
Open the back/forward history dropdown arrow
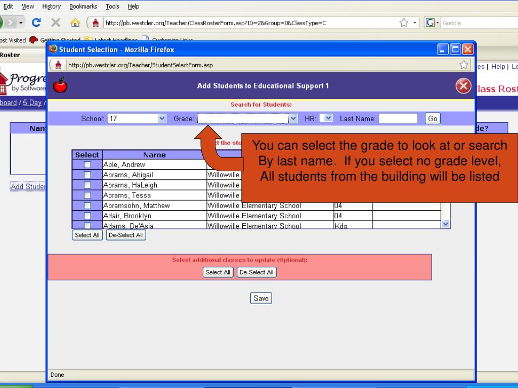tap(21, 22)
